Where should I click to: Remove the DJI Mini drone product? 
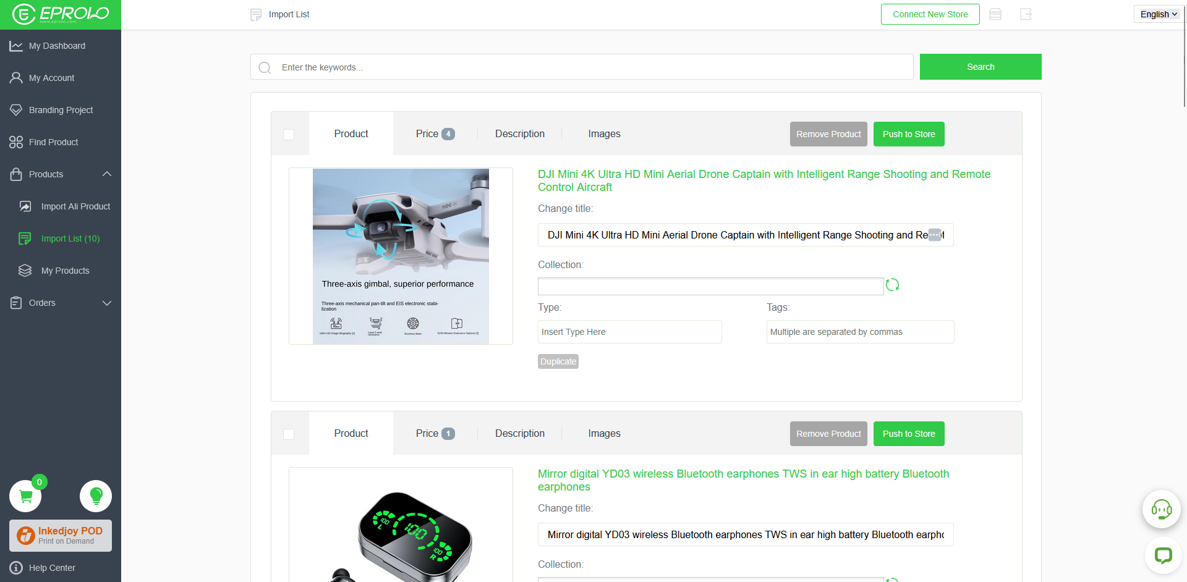(x=828, y=134)
